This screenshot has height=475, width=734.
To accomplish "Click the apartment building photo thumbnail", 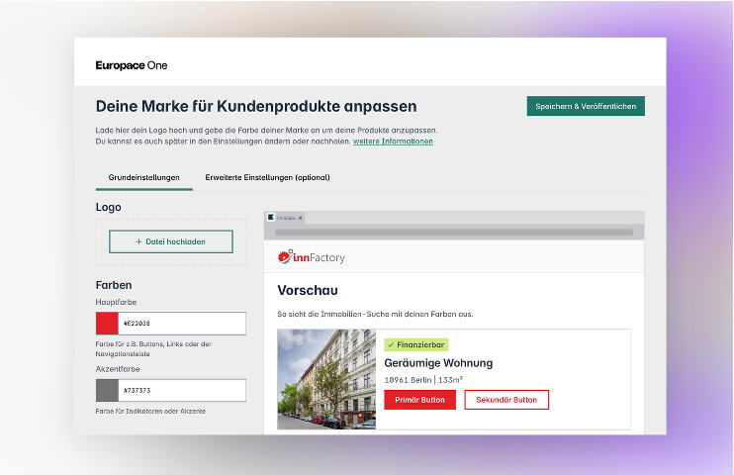I will tap(326, 379).
